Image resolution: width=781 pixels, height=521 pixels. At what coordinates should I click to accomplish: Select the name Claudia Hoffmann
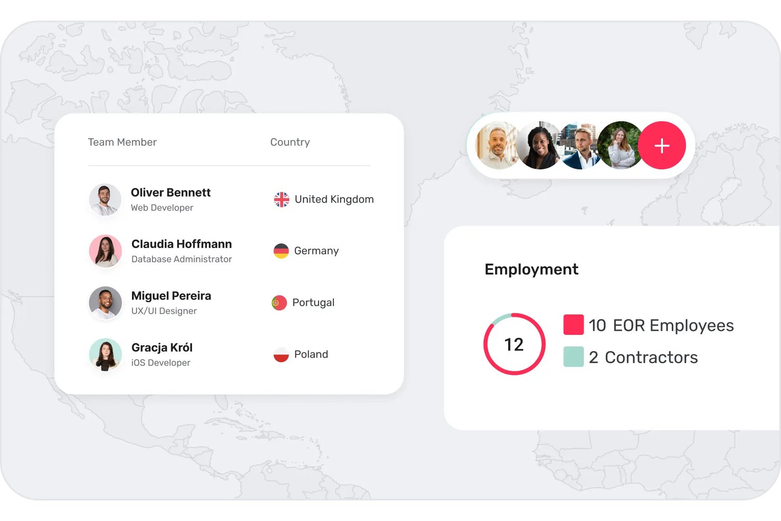coord(182,244)
